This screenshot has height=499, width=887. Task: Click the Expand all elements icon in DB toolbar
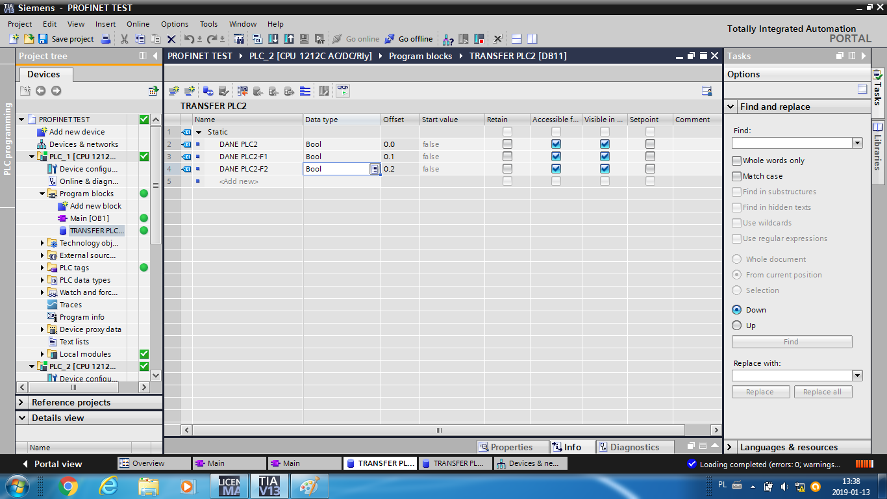[305, 91]
